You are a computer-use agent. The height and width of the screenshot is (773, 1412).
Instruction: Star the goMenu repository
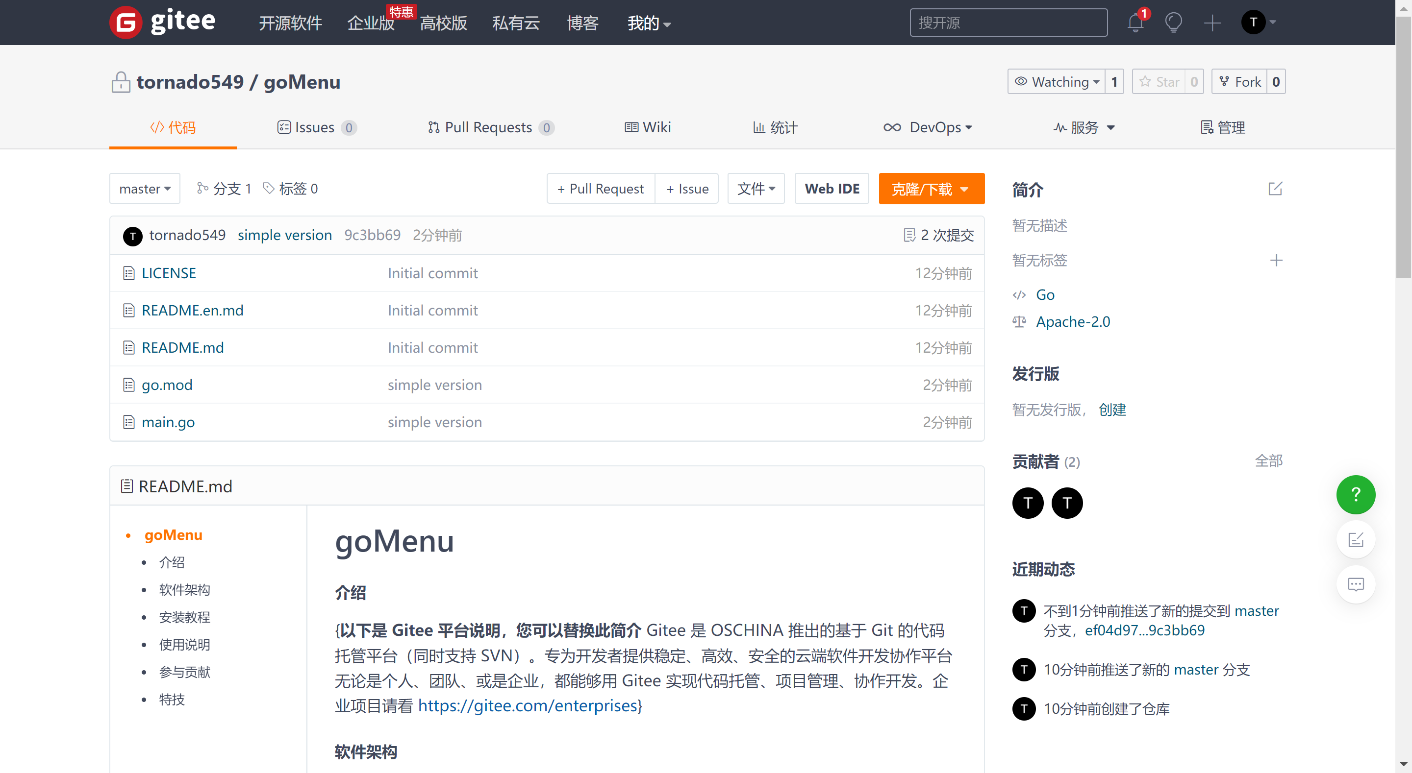tap(1159, 82)
